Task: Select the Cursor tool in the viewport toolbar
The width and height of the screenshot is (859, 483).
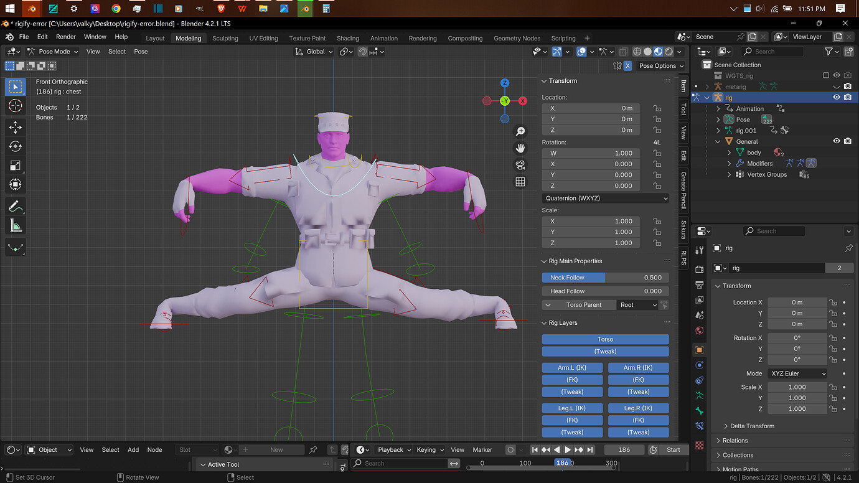Action: coord(16,106)
